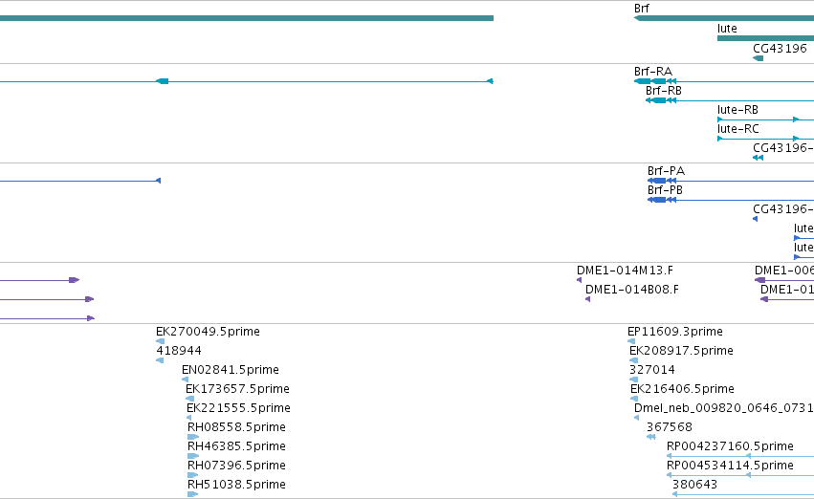The height and width of the screenshot is (499, 814).
Task: Select the lute gene bar
Action: click(765, 38)
